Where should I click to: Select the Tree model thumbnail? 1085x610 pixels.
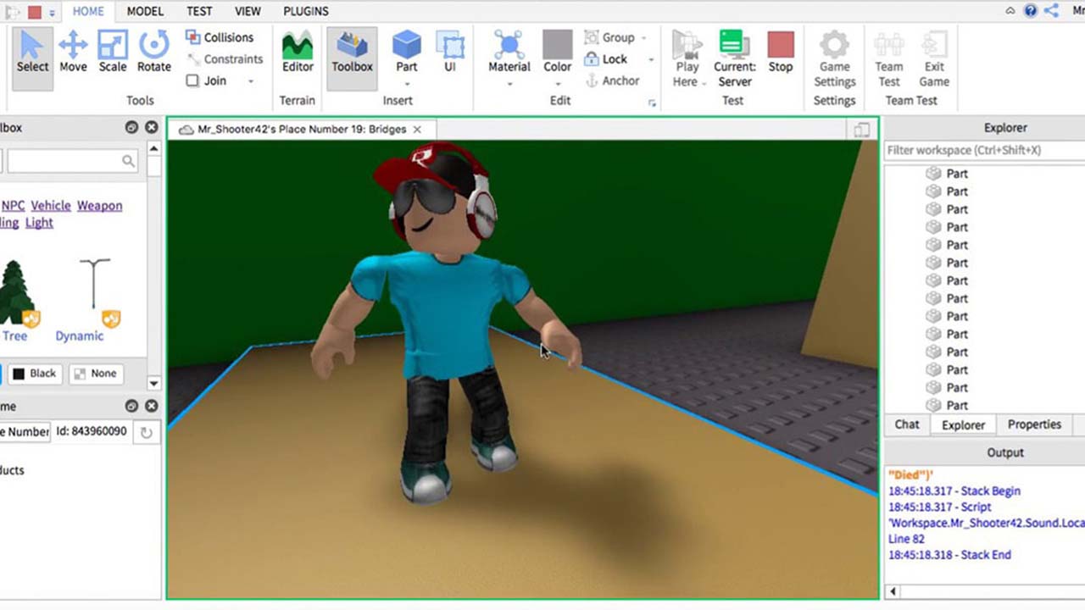tap(17, 293)
